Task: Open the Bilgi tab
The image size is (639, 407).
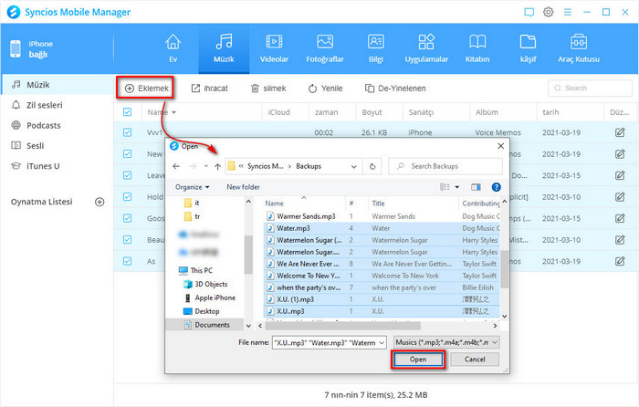Action: pyautogui.click(x=375, y=48)
